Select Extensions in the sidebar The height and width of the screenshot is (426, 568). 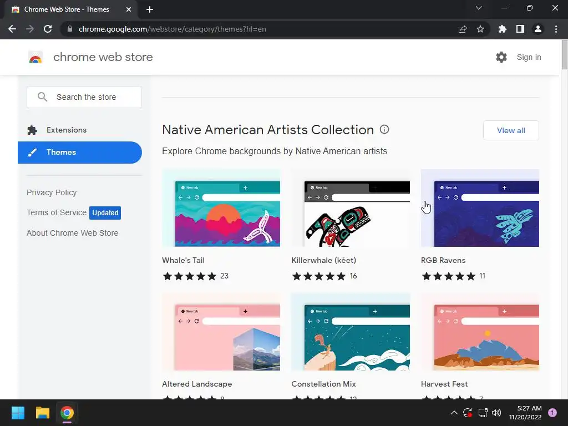pyautogui.click(x=80, y=130)
